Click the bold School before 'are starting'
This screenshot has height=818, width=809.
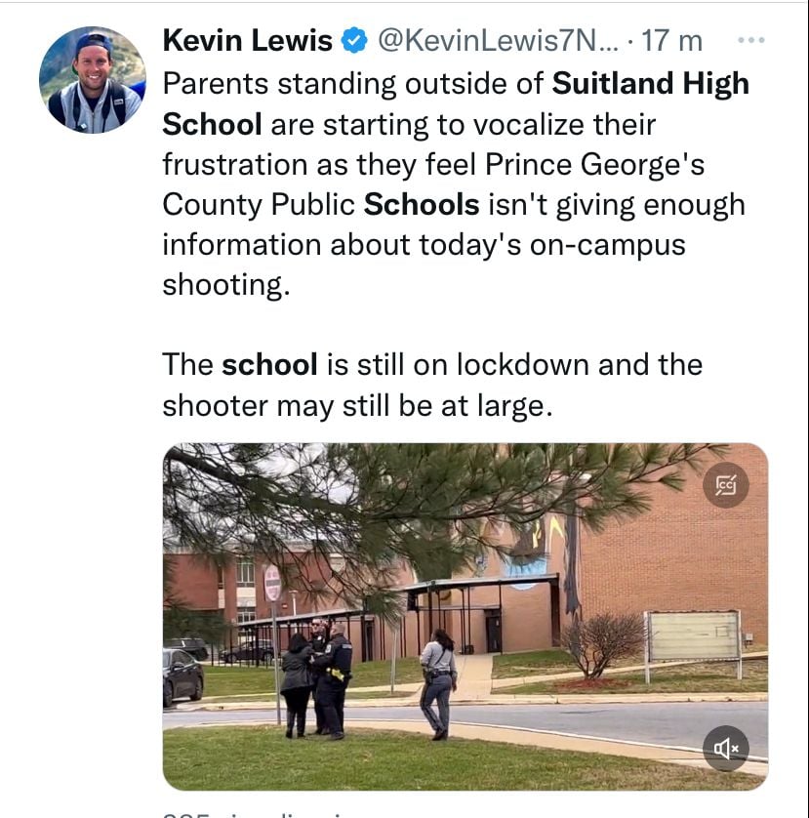tap(212, 124)
